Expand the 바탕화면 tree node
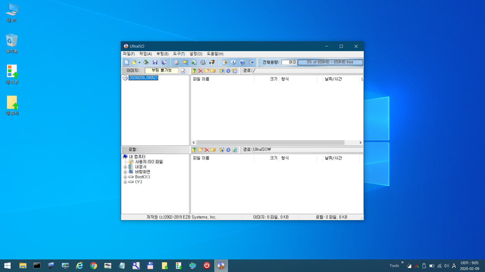 tap(125, 172)
